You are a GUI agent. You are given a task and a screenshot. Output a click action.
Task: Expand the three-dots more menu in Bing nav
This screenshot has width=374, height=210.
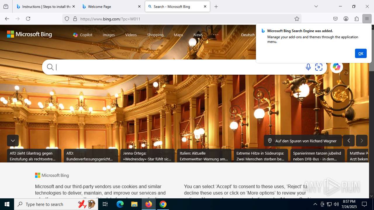[216, 35]
